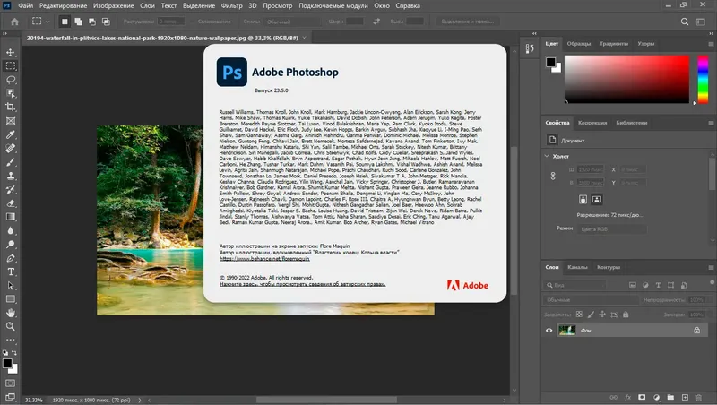Pick the Eyedropper tool
The height and width of the screenshot is (405, 717).
[11, 133]
